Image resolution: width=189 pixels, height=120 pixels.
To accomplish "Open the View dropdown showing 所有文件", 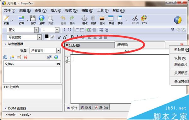I will [x=45, y=51].
